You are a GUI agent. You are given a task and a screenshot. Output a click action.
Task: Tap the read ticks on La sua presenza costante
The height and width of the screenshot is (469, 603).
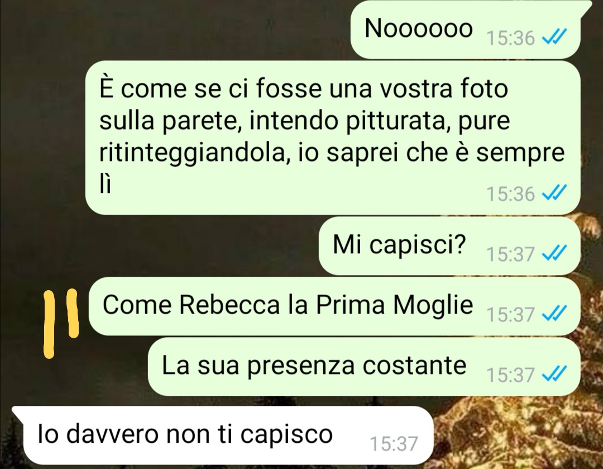click(x=554, y=373)
